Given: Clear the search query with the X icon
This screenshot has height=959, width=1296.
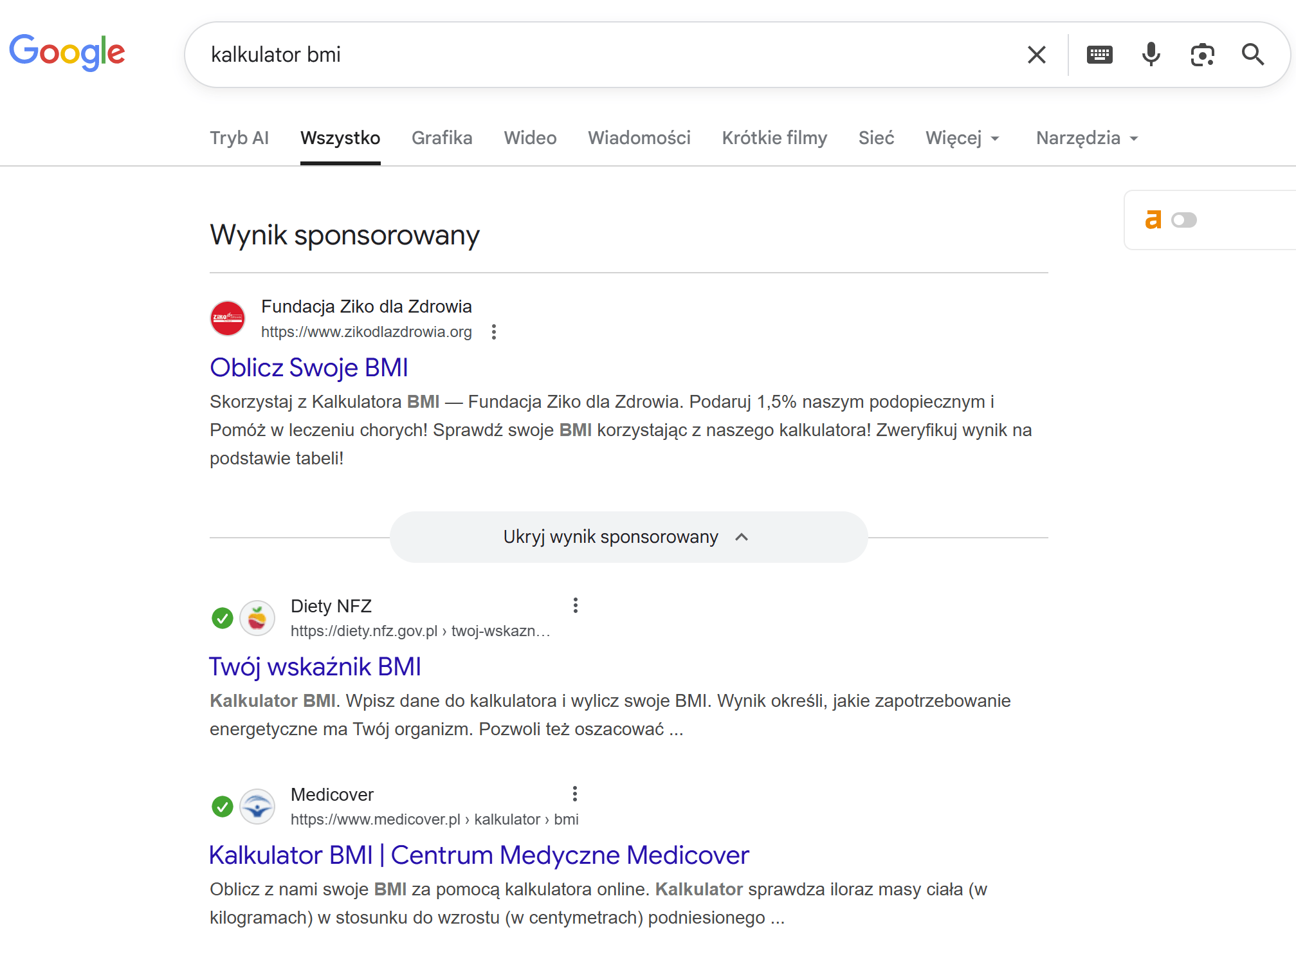Looking at the screenshot, I should coord(1036,55).
